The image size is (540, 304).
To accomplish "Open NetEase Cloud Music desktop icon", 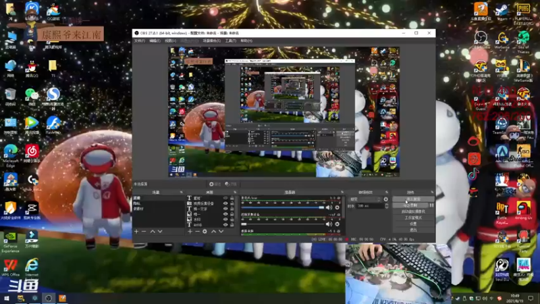I will [32, 154].
